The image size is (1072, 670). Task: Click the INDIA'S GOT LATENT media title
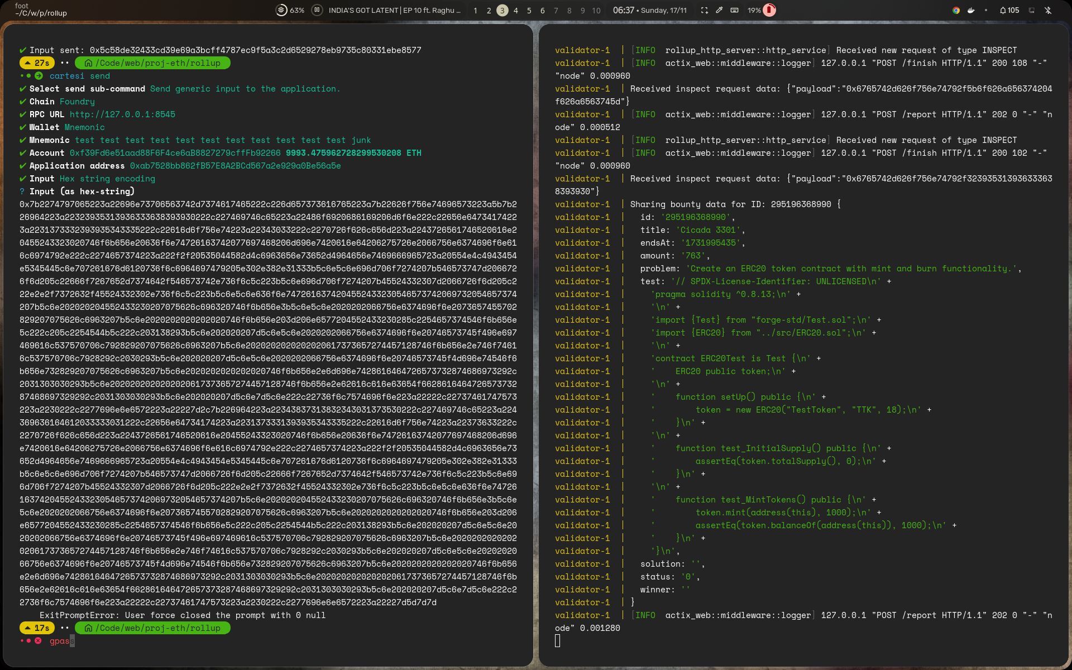(395, 10)
